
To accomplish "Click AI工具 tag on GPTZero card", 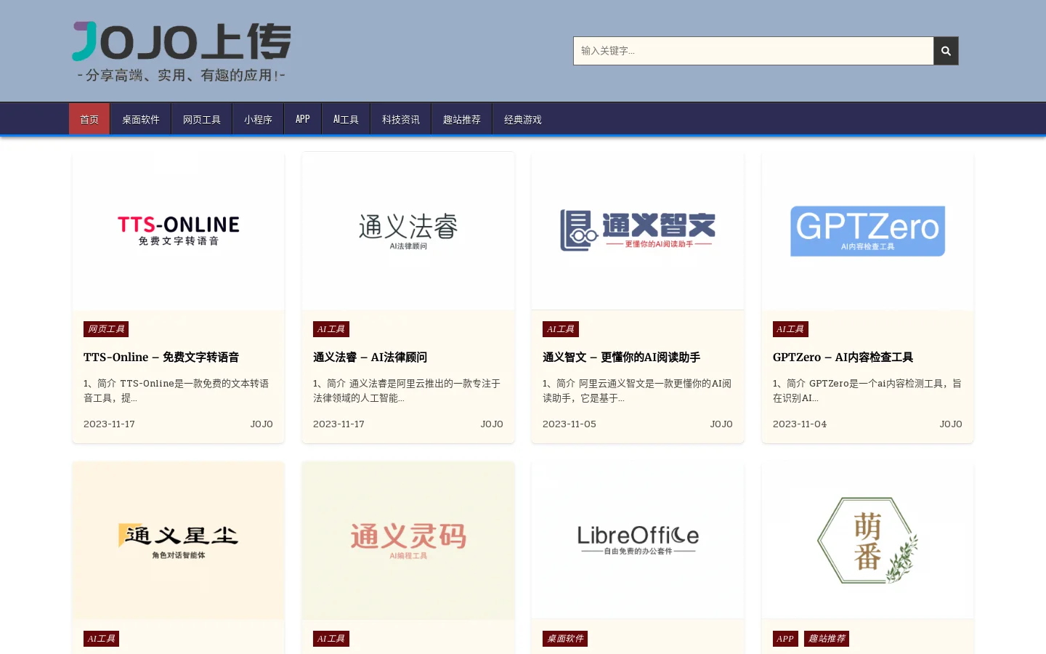I will [x=790, y=329].
